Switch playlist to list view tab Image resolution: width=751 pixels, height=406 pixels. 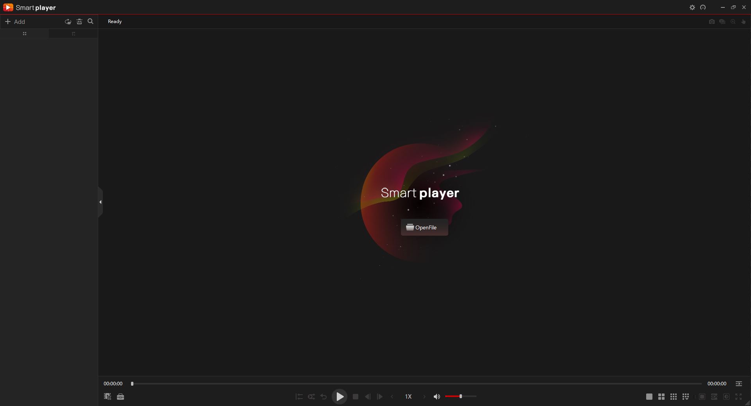point(73,34)
